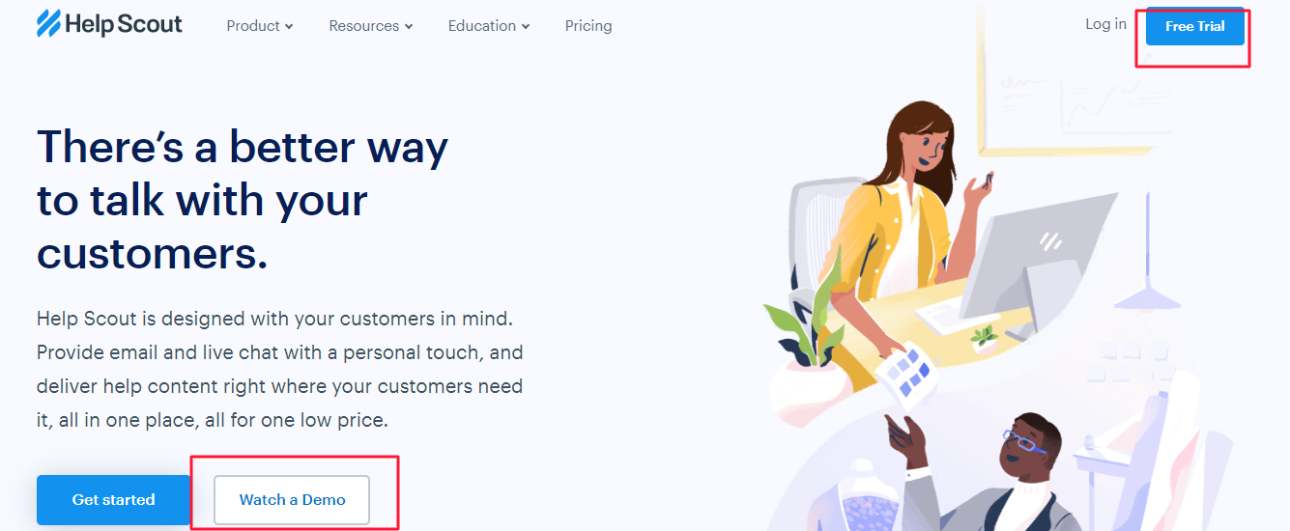1290x531 pixels.
Task: Click the Get started button
Action: [113, 500]
